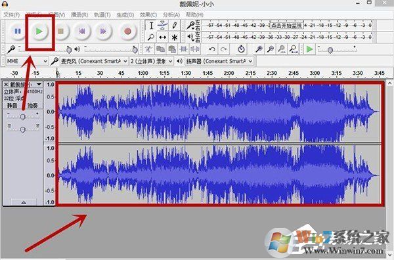Click the play-at-speed green arrow

pyautogui.click(x=309, y=49)
